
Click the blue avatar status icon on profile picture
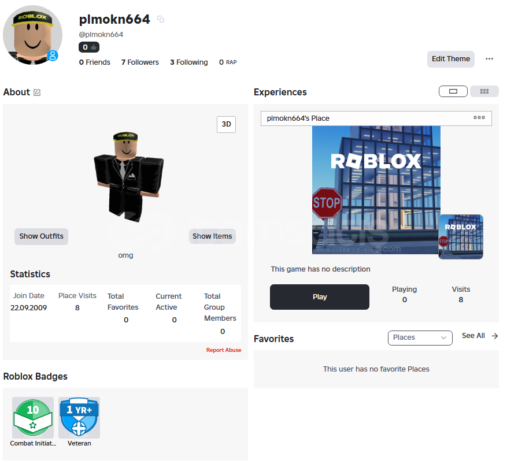point(53,55)
